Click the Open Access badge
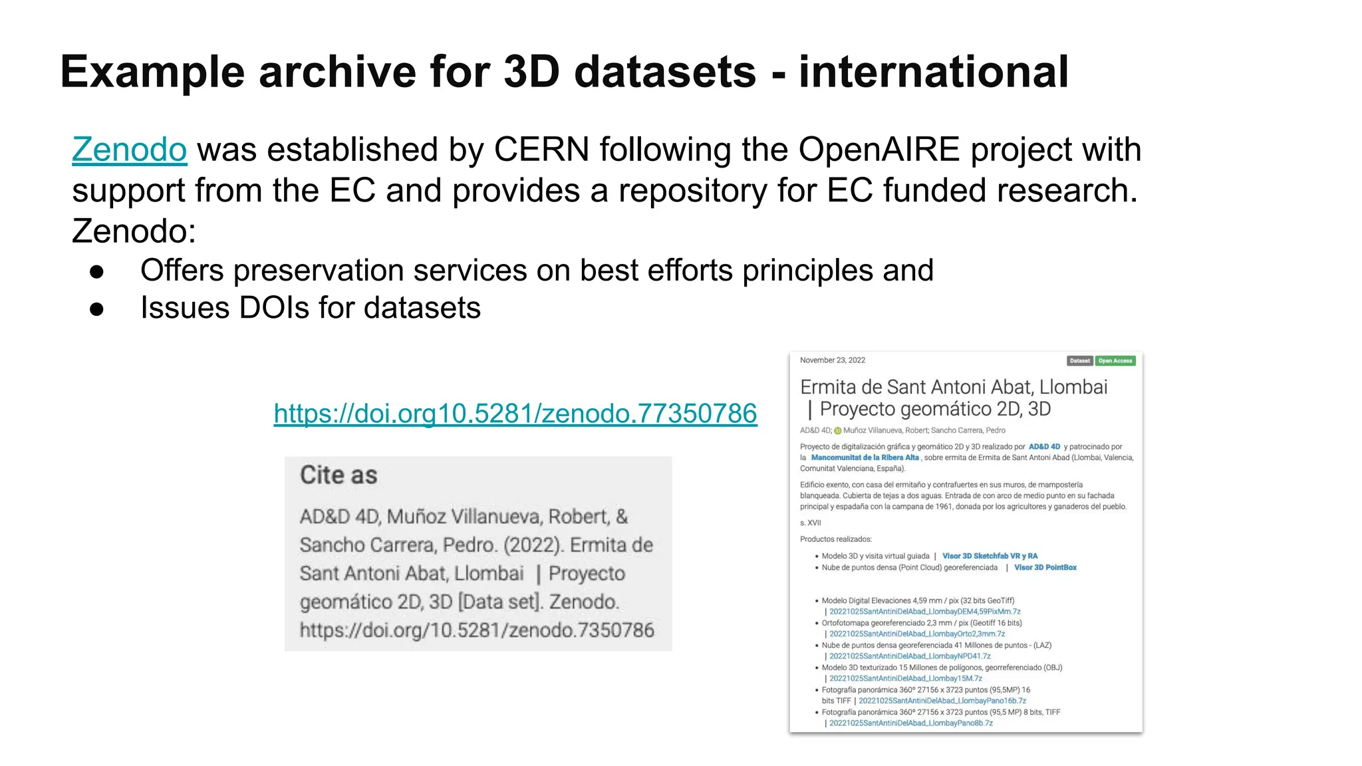1362x766 pixels. click(1115, 361)
